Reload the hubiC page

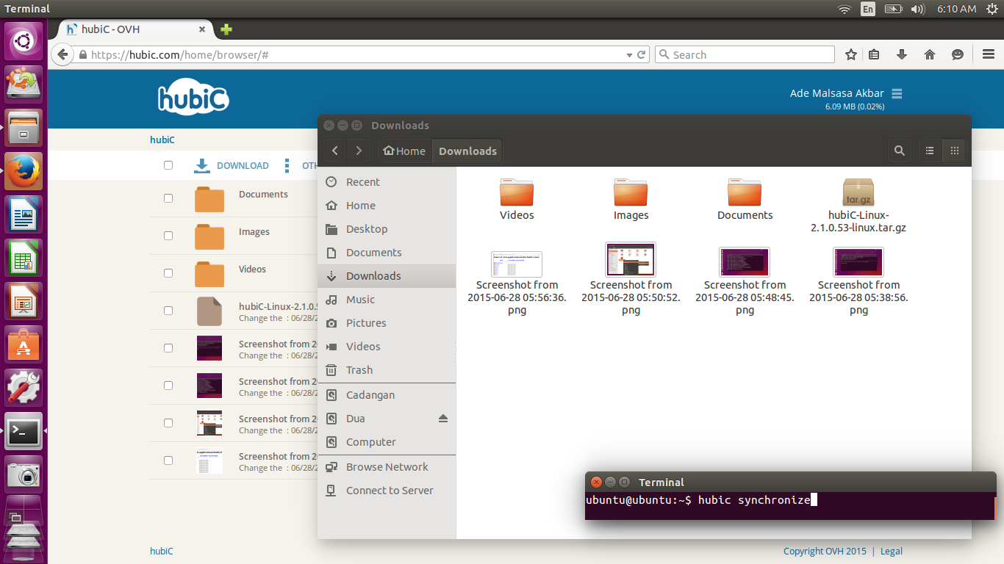coord(642,55)
